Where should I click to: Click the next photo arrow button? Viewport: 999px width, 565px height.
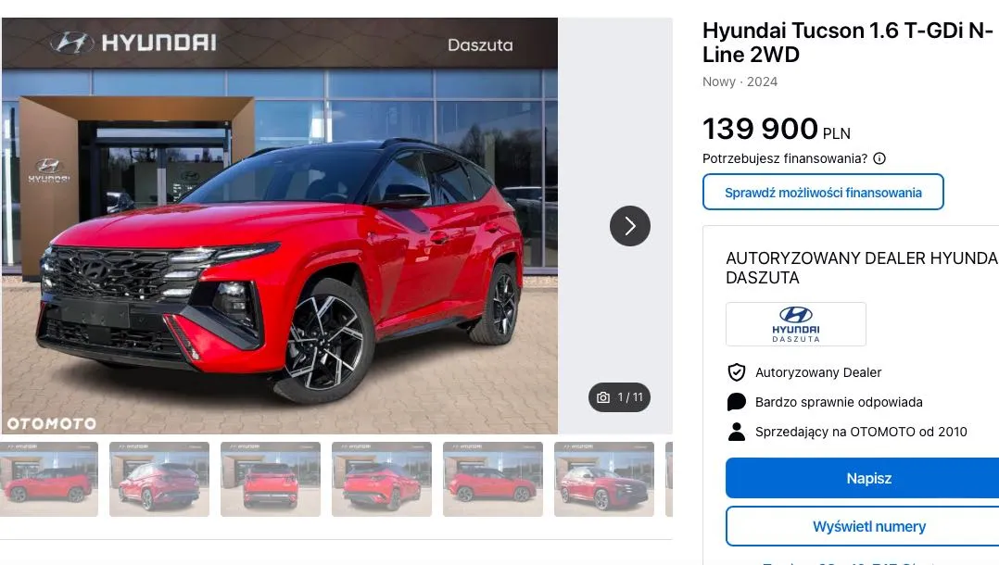629,225
